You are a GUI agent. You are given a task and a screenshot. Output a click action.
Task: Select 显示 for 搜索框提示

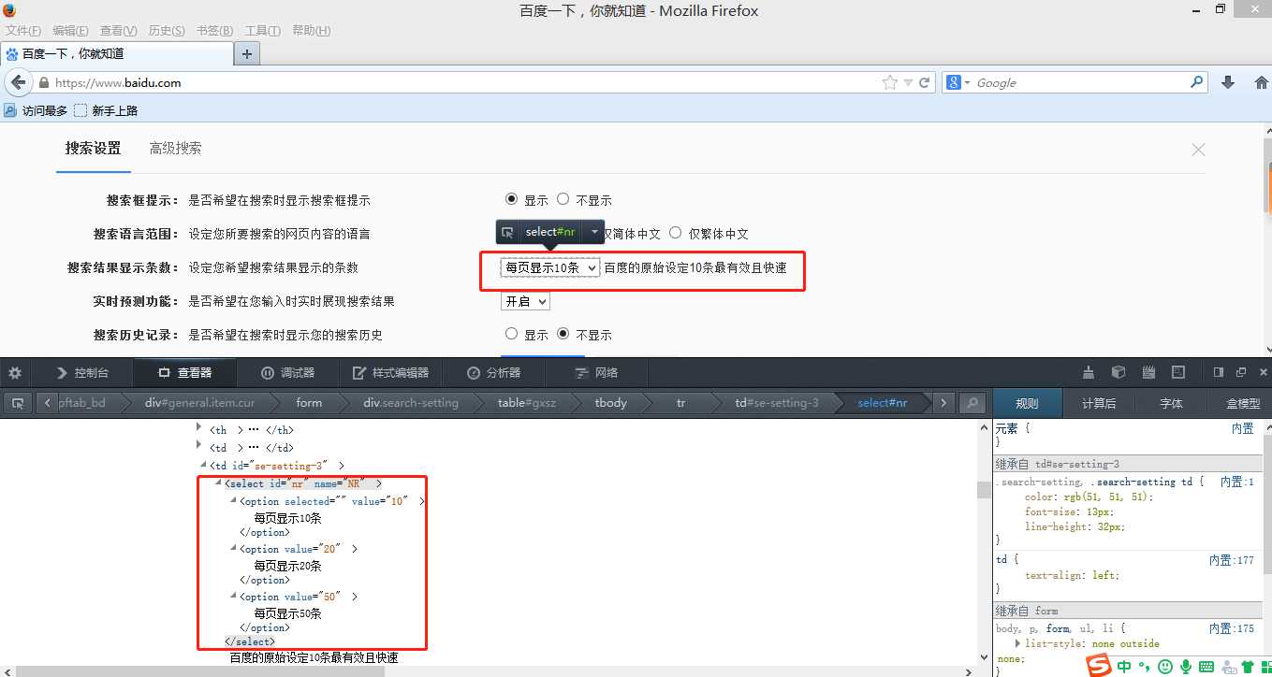[x=511, y=199]
